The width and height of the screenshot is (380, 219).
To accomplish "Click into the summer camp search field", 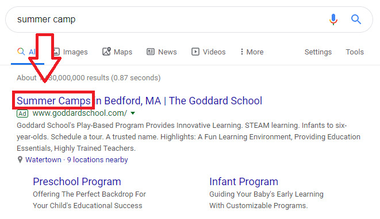I will tap(170, 19).
